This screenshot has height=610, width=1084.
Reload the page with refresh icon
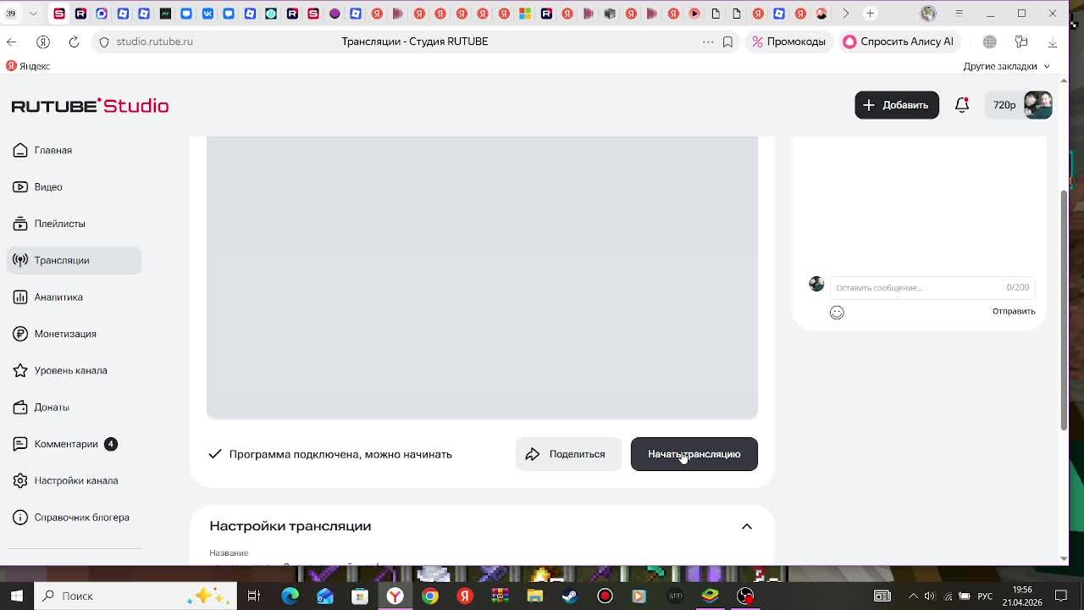click(74, 42)
